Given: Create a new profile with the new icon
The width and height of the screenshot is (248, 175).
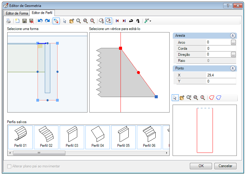Looking at the screenshot, I should pyautogui.click(x=17, y=21).
